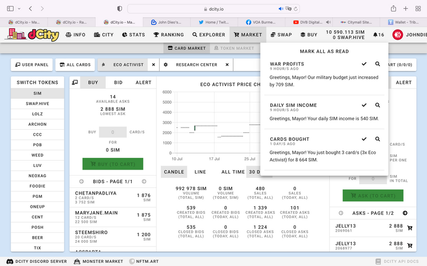Inspect War Profits with magnifier icon
427x266 pixels.
click(x=378, y=64)
